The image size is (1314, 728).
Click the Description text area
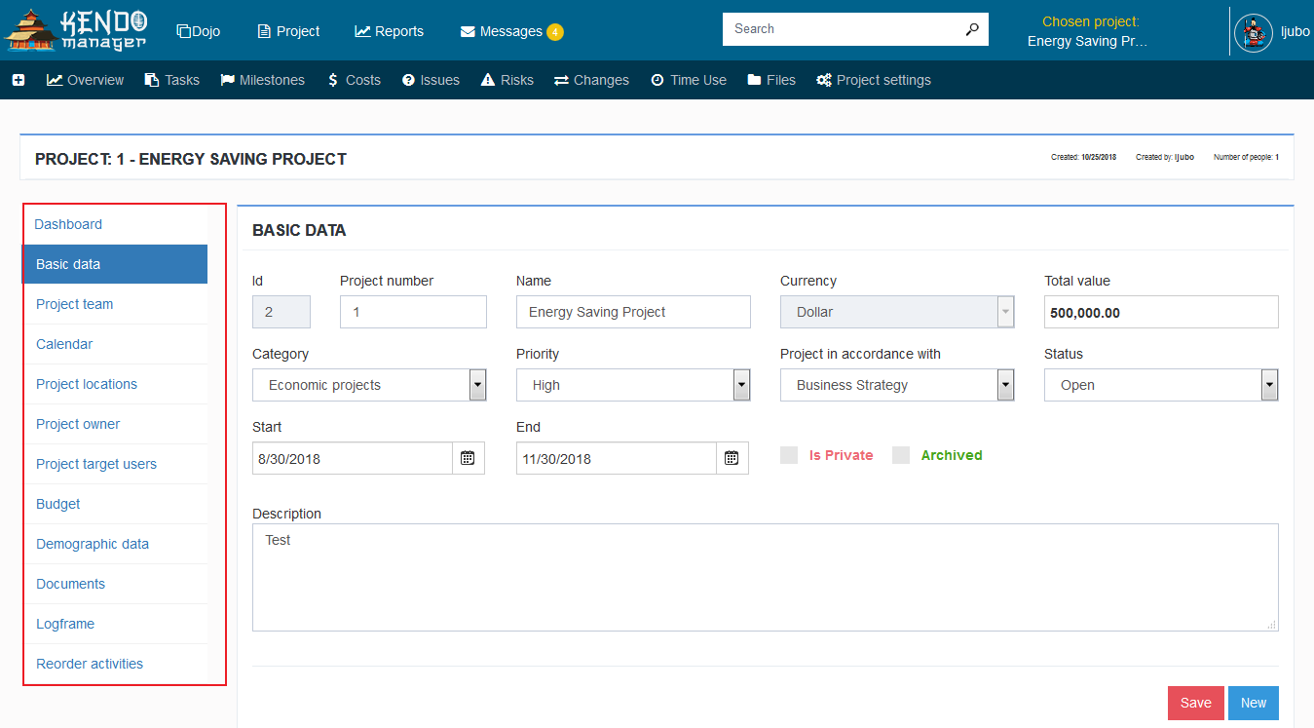coord(766,577)
